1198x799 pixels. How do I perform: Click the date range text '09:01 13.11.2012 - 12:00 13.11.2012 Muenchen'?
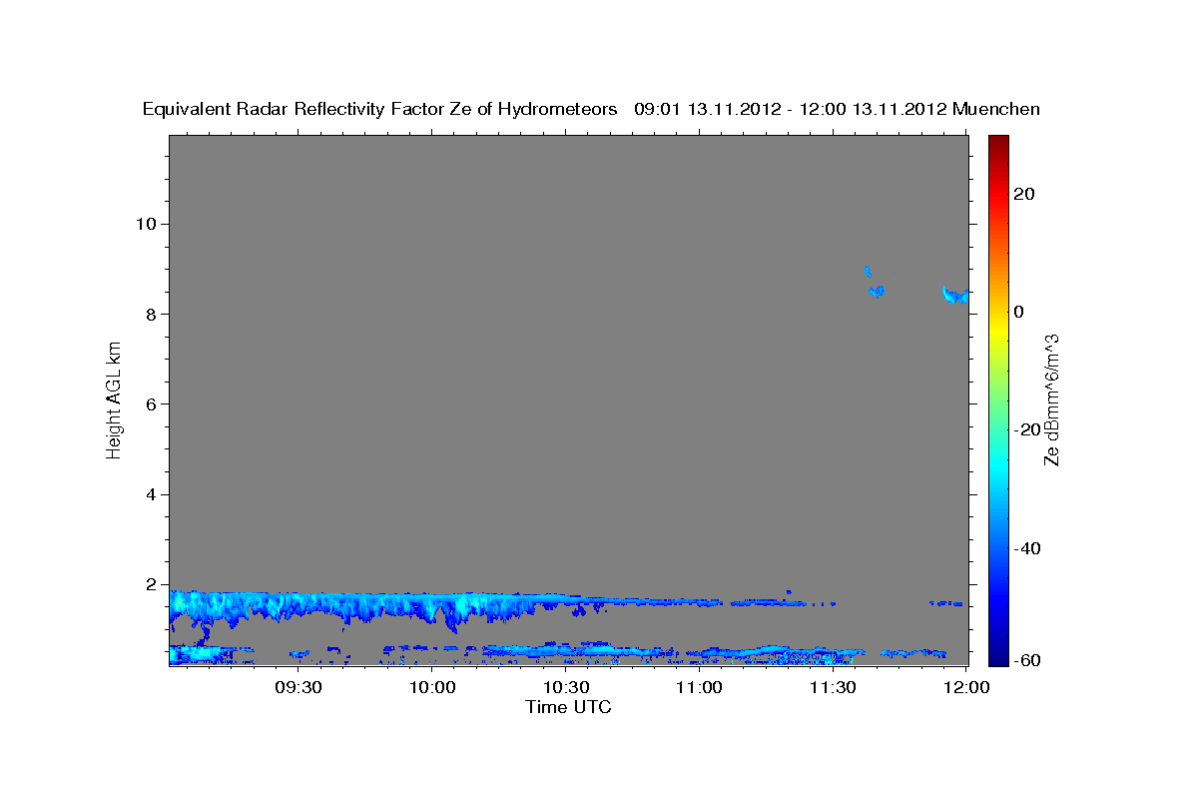(837, 110)
